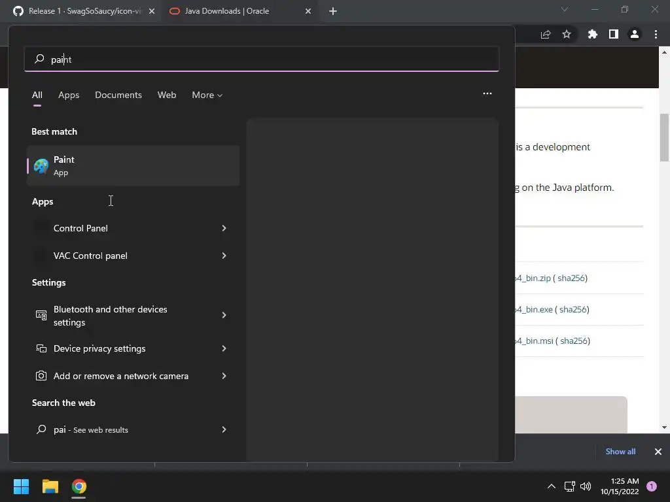This screenshot has width=670, height=502.
Task: Open the Chrome three-dot menu
Action: [x=656, y=34]
